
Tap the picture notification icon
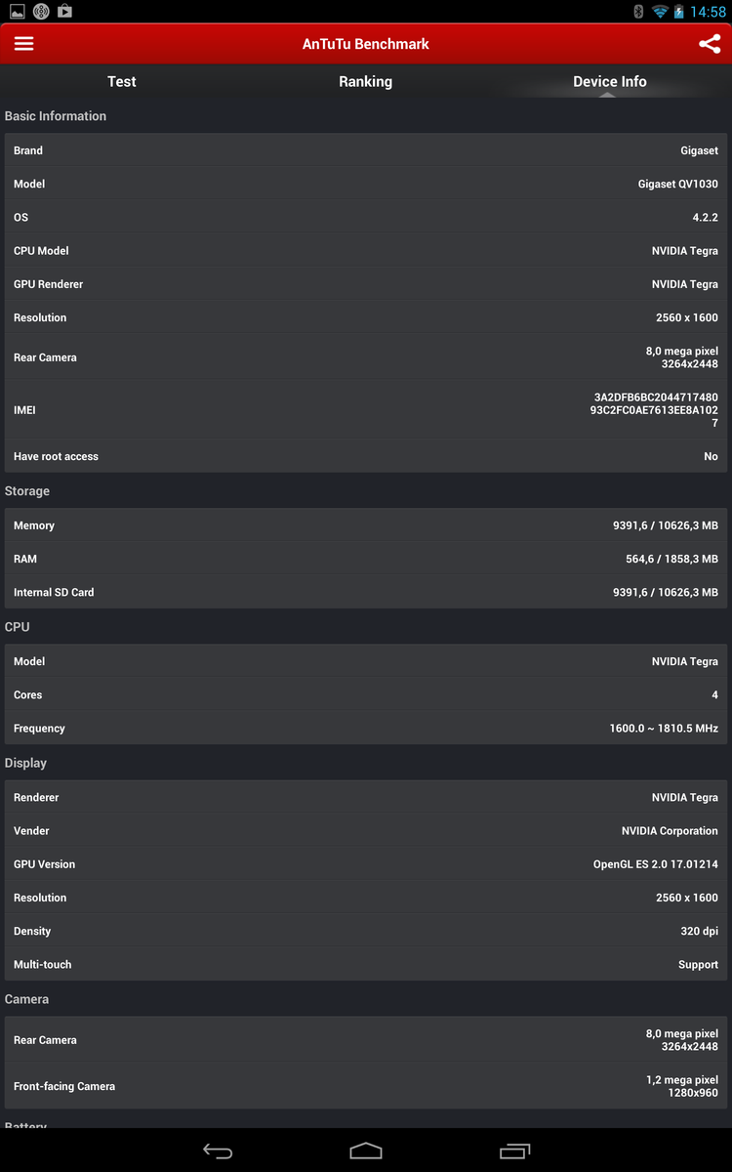pos(17,12)
